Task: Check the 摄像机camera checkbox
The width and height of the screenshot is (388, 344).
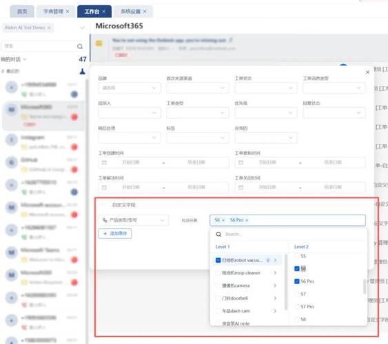Action: click(x=218, y=286)
